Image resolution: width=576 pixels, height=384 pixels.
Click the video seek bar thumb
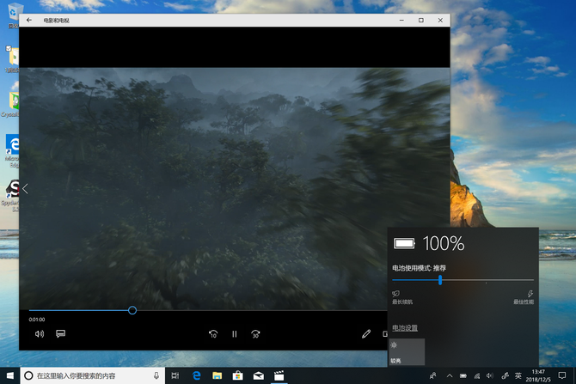click(x=132, y=310)
